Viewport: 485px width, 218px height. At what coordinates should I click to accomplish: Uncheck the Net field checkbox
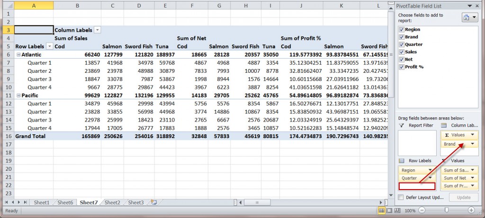tap(402, 59)
